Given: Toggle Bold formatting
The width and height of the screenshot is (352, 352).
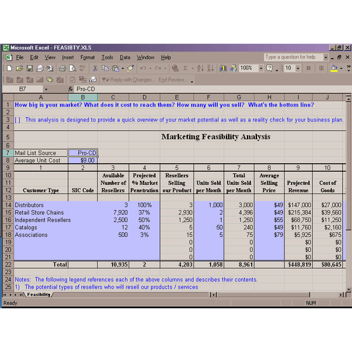Looking at the screenshot, I should [x=309, y=68].
